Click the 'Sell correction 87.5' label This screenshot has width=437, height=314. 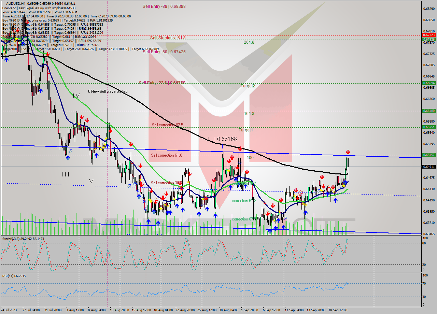tap(167, 125)
